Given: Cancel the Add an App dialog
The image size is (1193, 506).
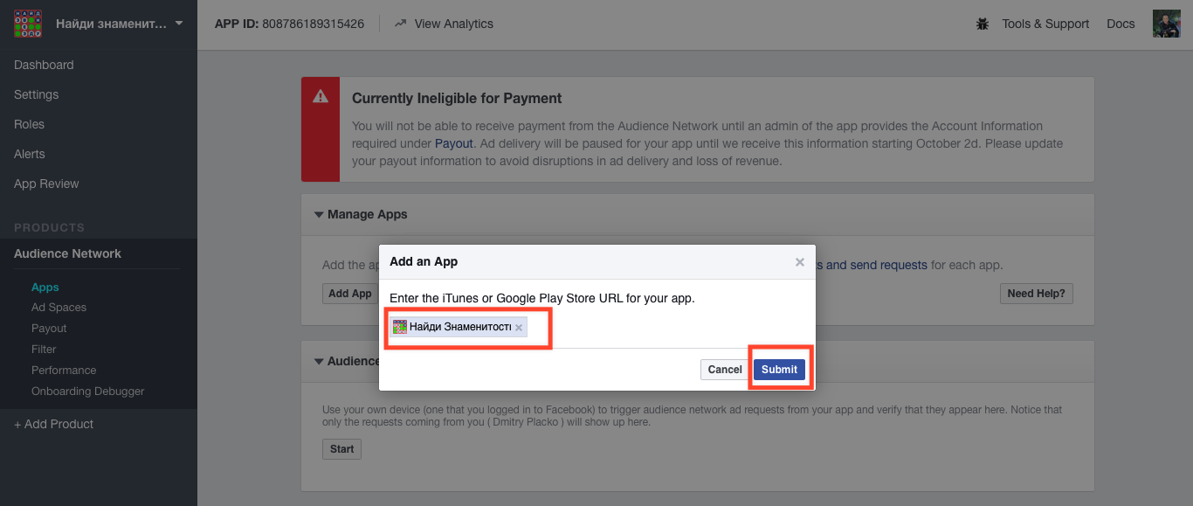Looking at the screenshot, I should coord(725,370).
